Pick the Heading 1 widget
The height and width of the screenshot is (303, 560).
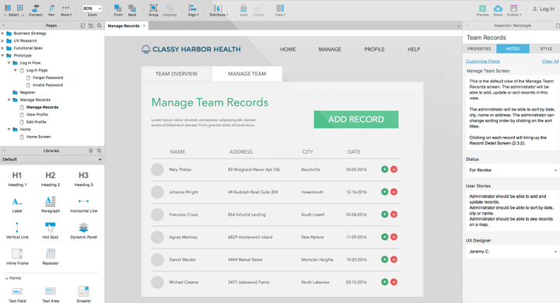(x=17, y=179)
